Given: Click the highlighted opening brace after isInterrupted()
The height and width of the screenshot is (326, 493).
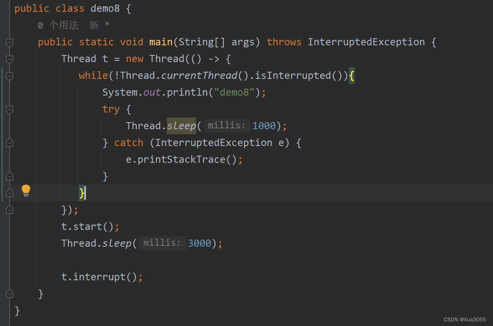Looking at the screenshot, I should pos(353,76).
